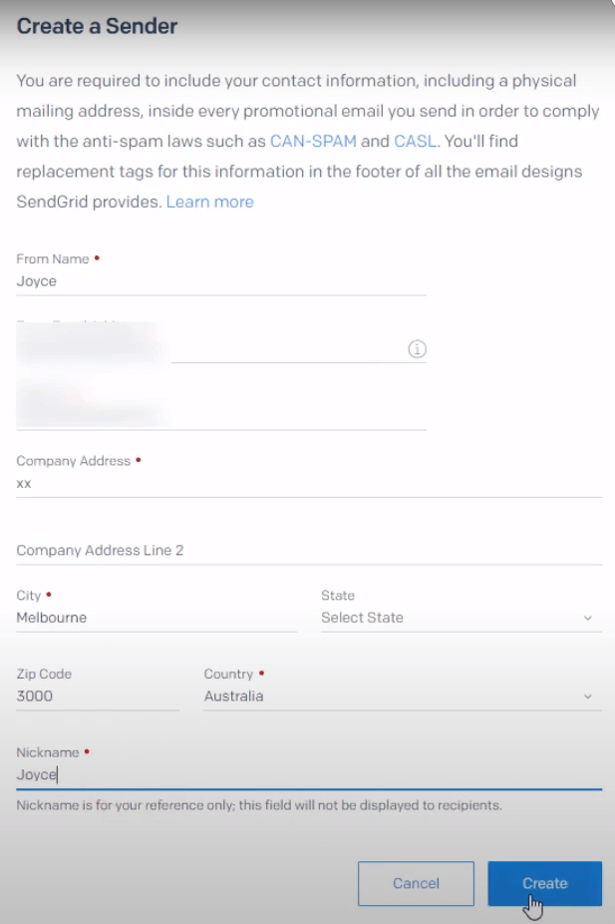615x924 pixels.
Task: Click the State dropdown chevron arrow
Action: coord(588,619)
